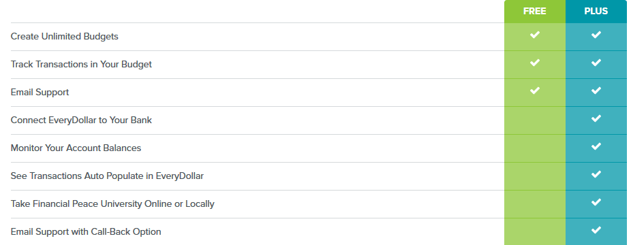Select the Create Unlimited Budgets feature text
631x245 pixels.
(x=64, y=37)
